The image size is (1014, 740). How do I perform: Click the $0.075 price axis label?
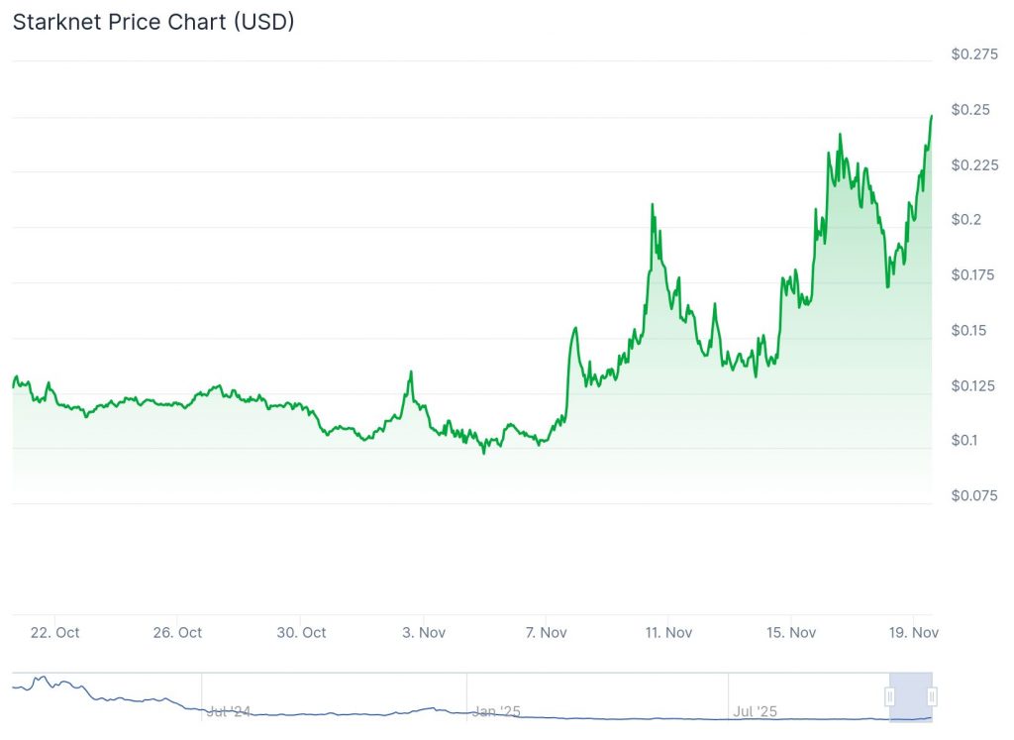tap(972, 495)
